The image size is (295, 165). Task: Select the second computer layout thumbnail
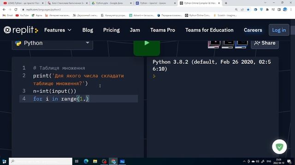227,45
